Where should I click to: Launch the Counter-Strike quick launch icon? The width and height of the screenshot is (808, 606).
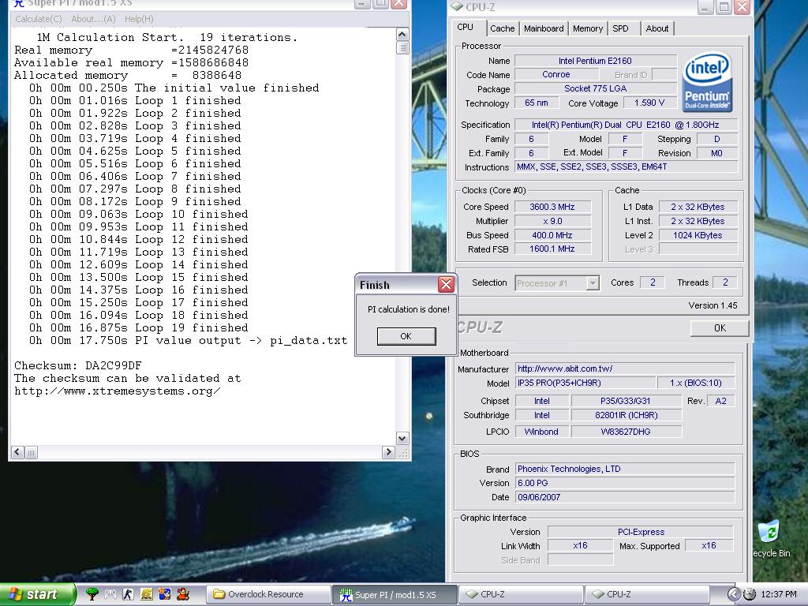click(129, 594)
